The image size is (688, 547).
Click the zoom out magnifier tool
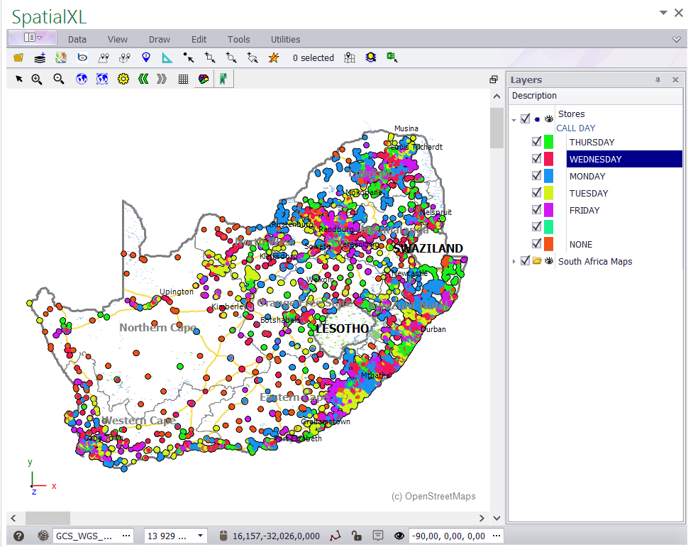59,79
